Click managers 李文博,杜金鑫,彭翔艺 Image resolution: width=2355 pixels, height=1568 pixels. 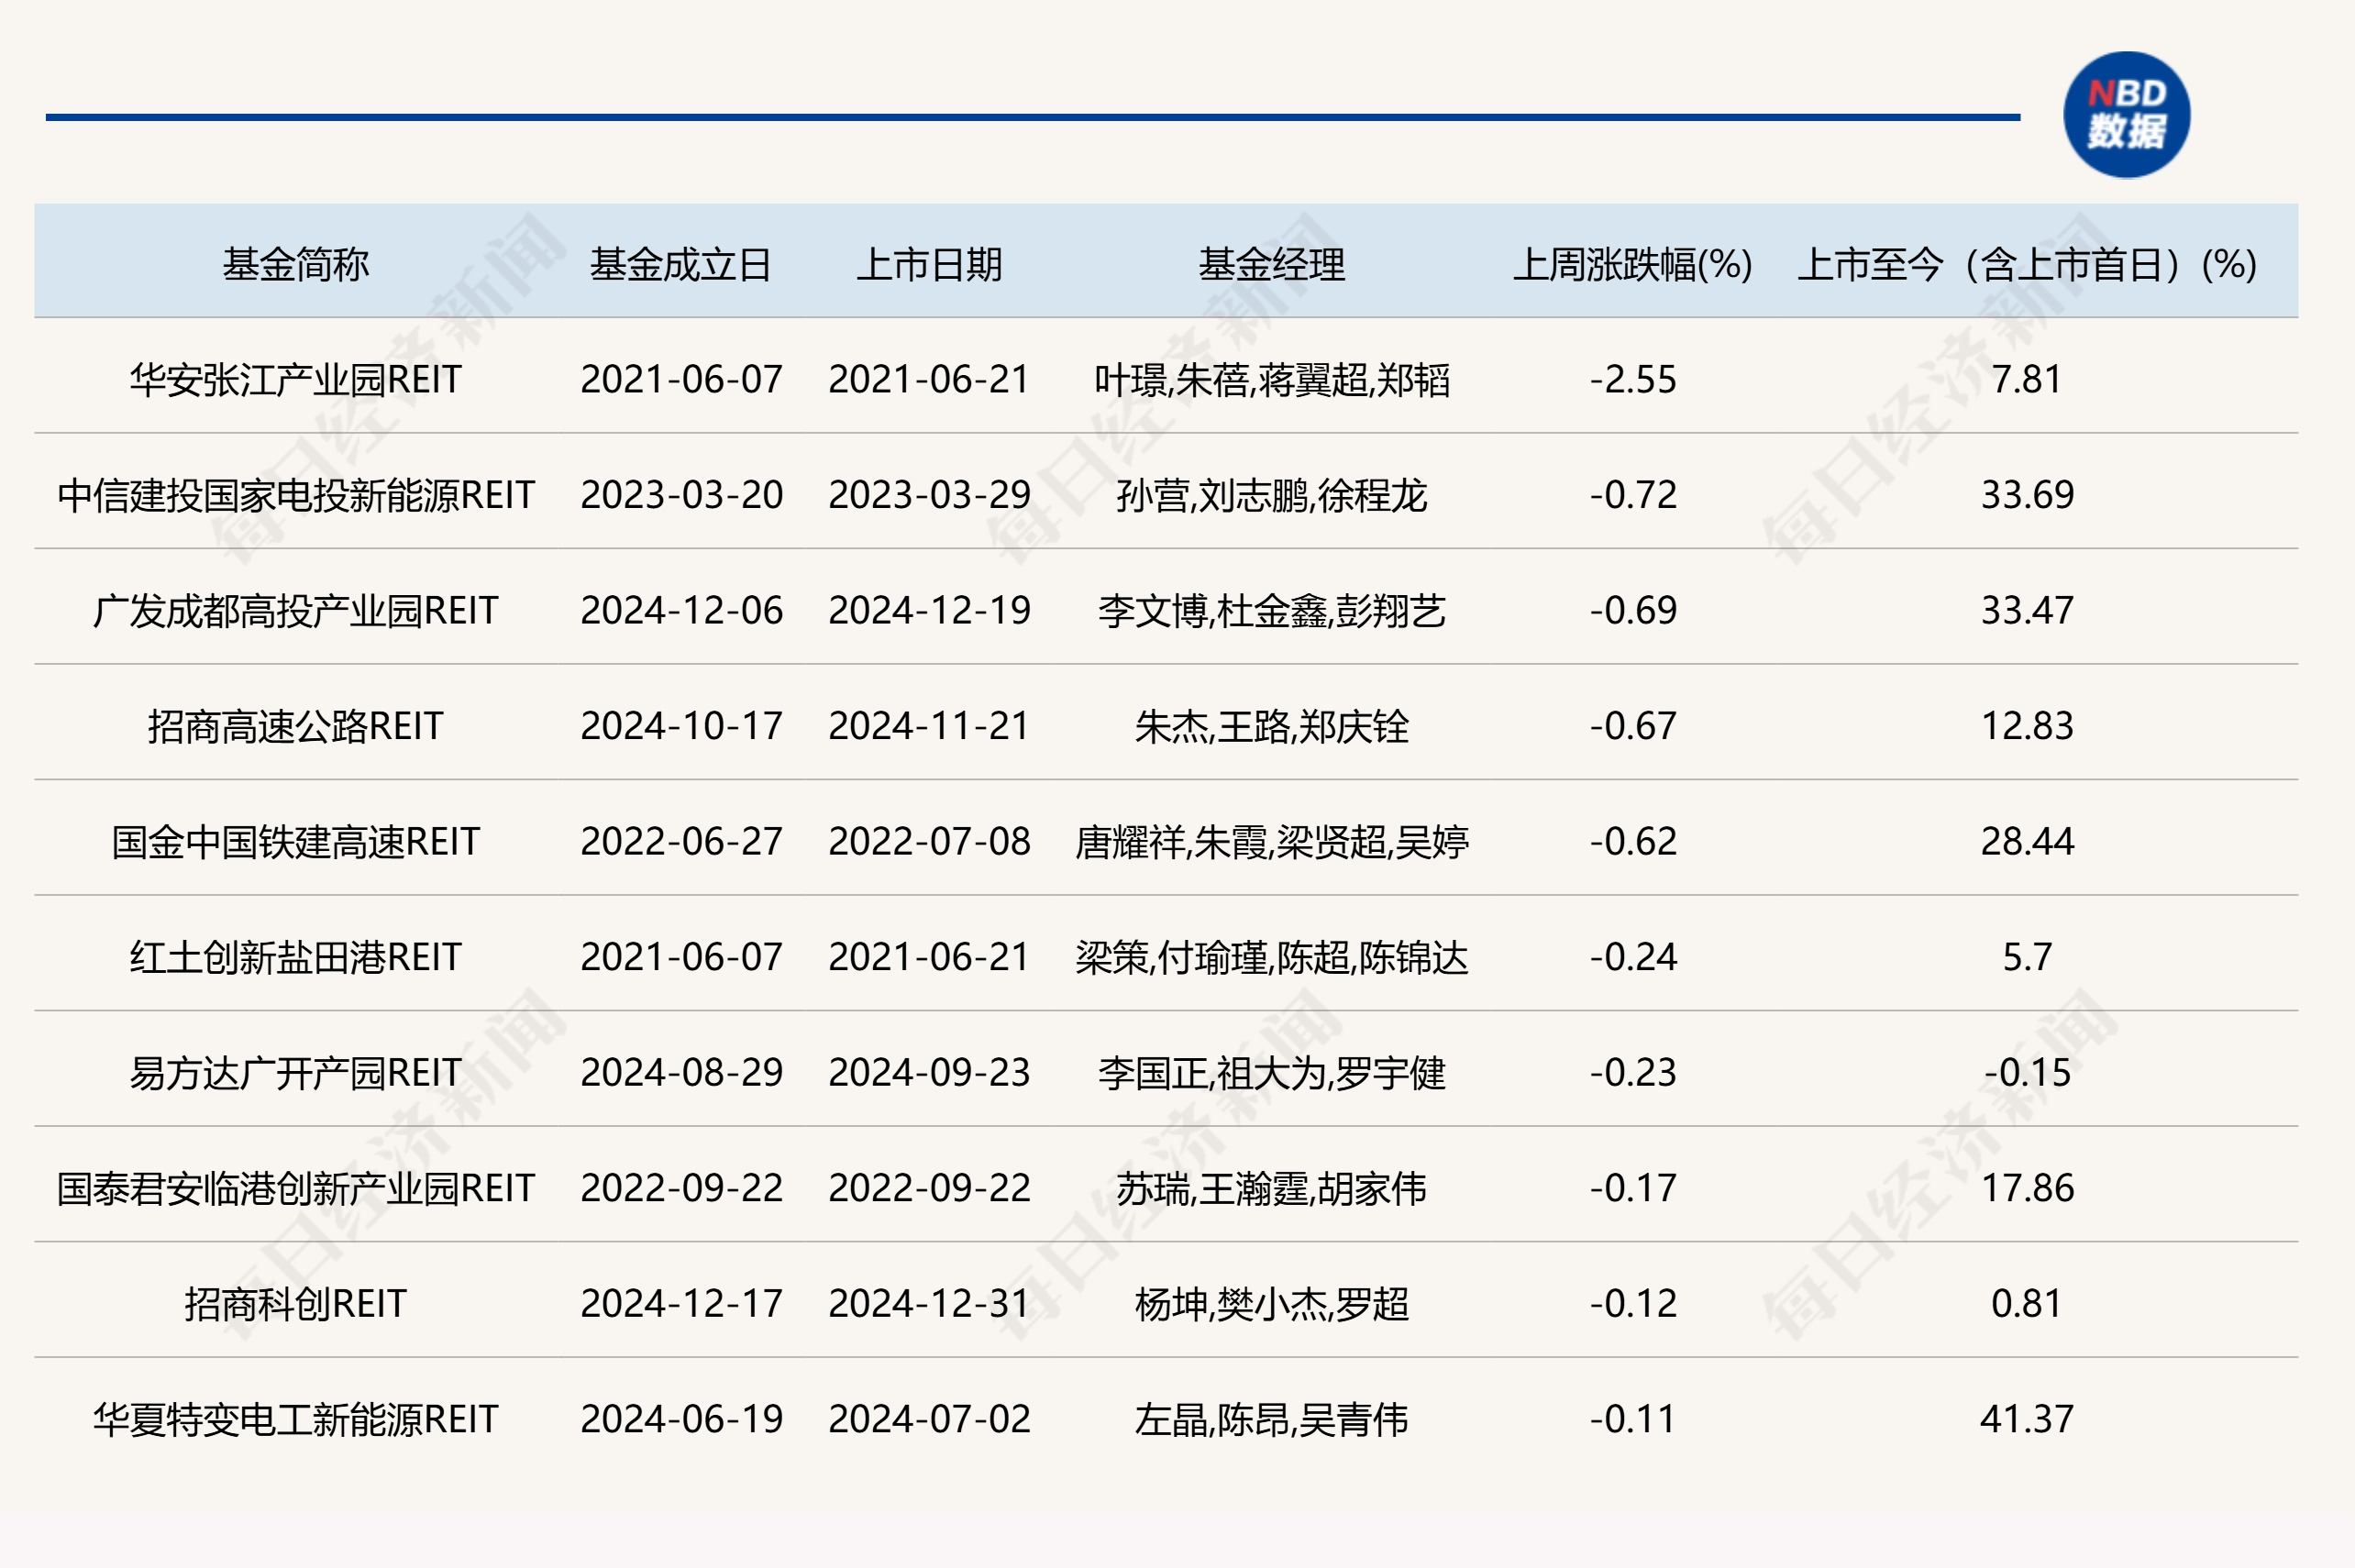click(x=1271, y=611)
